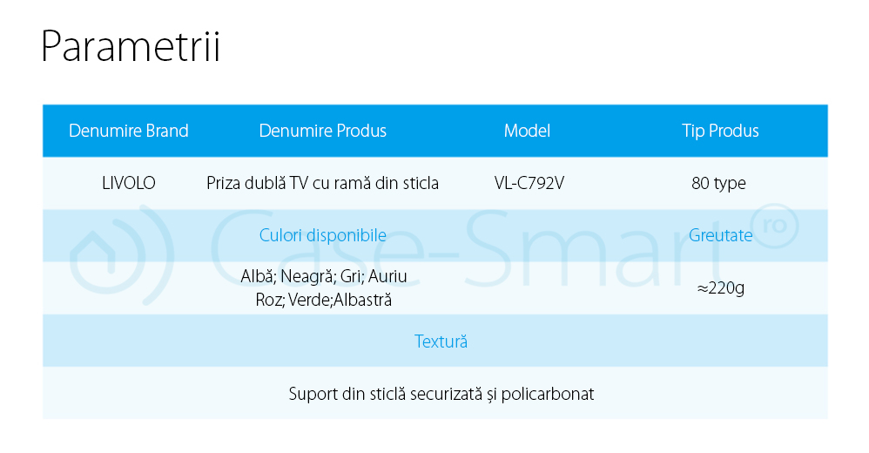Click the Parametrii heading

pyautogui.click(x=131, y=47)
